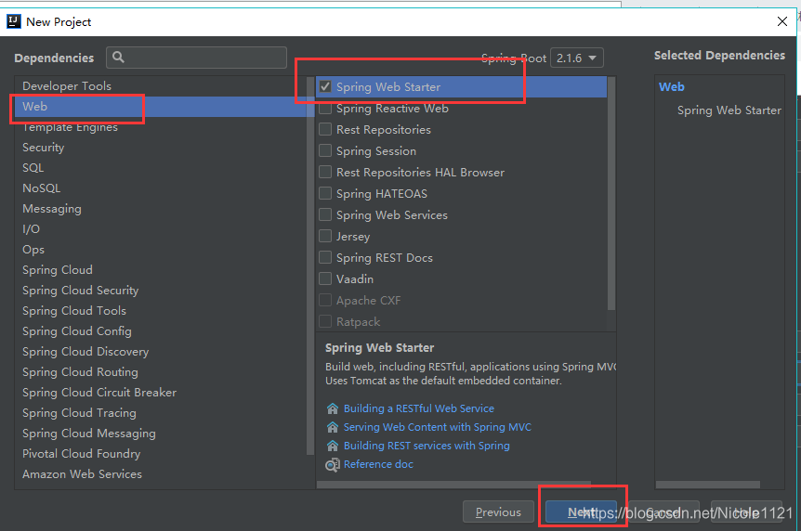Open the Spring Boot version dropdown
The image size is (801, 531).
577,58
